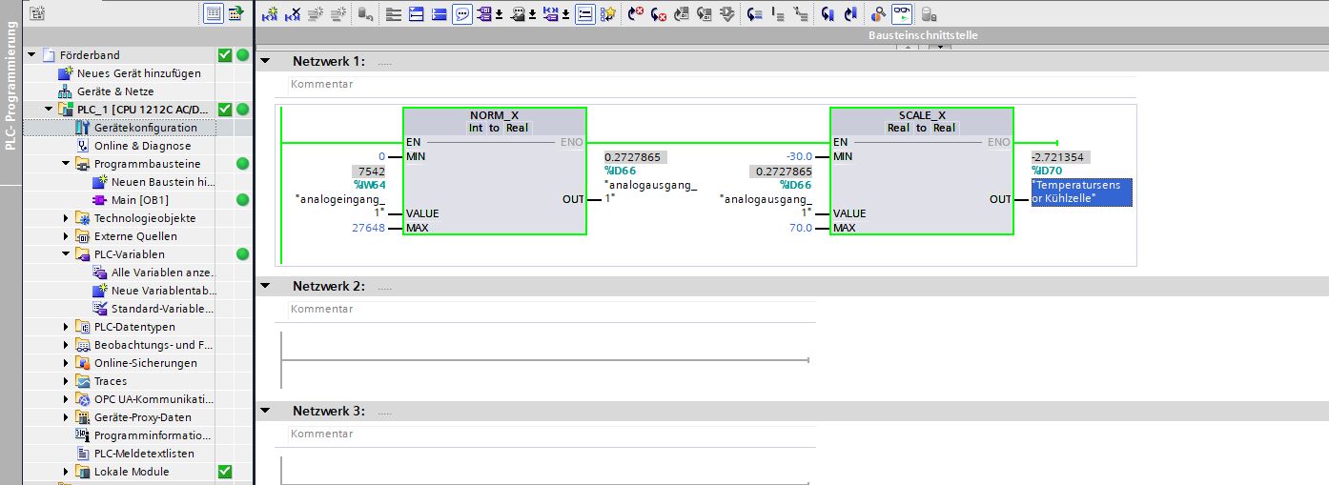This screenshot has height=485, width=1329.
Task: Click the insert network toolbar icon
Action: 269,14
